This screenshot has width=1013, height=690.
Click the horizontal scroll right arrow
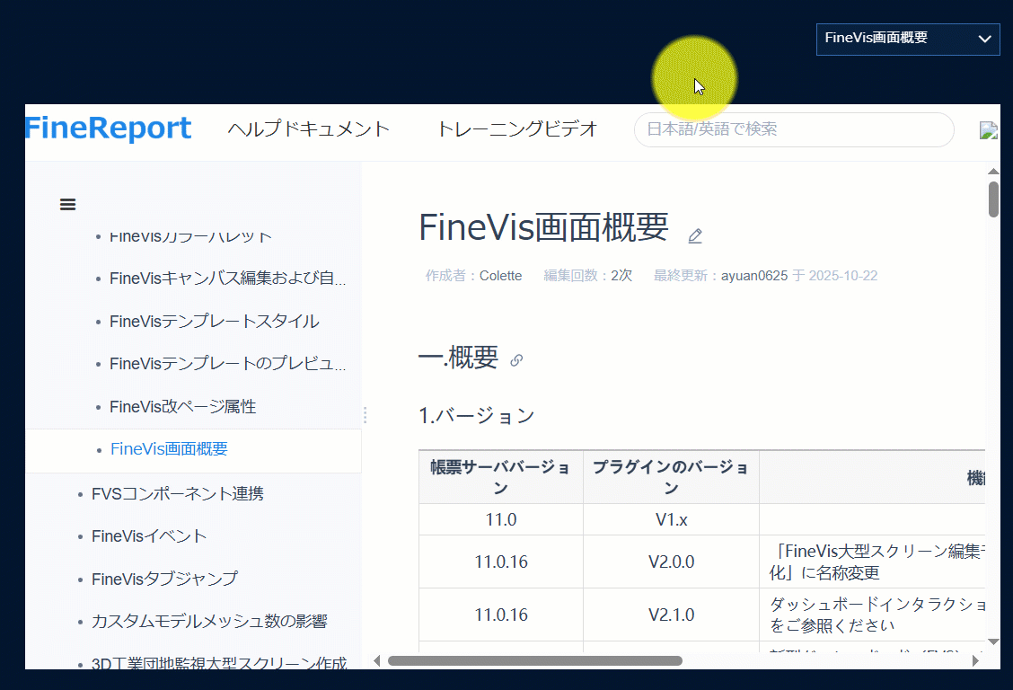975,661
